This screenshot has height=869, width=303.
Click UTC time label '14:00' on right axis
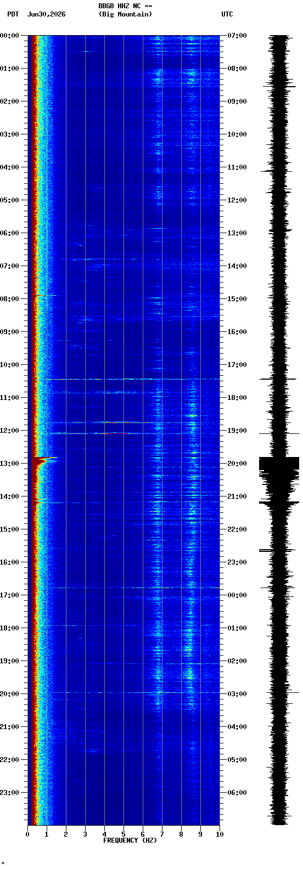point(237,266)
